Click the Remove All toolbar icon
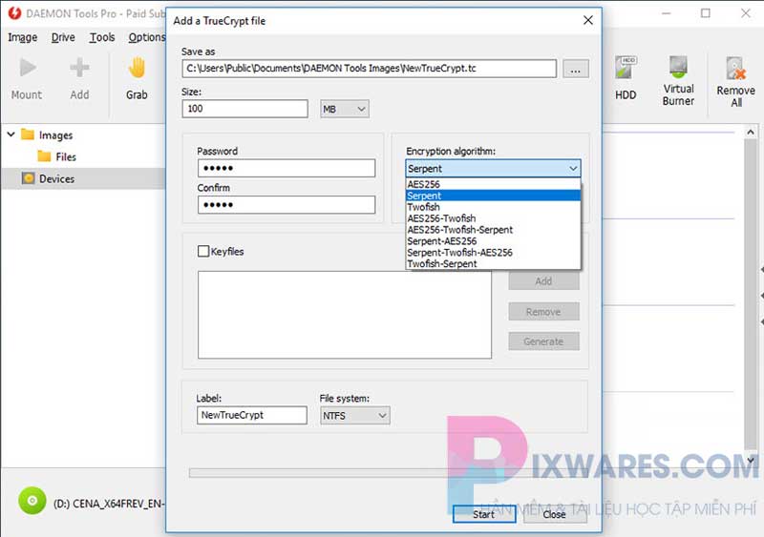Image resolution: width=764 pixels, height=537 pixels. (735, 69)
